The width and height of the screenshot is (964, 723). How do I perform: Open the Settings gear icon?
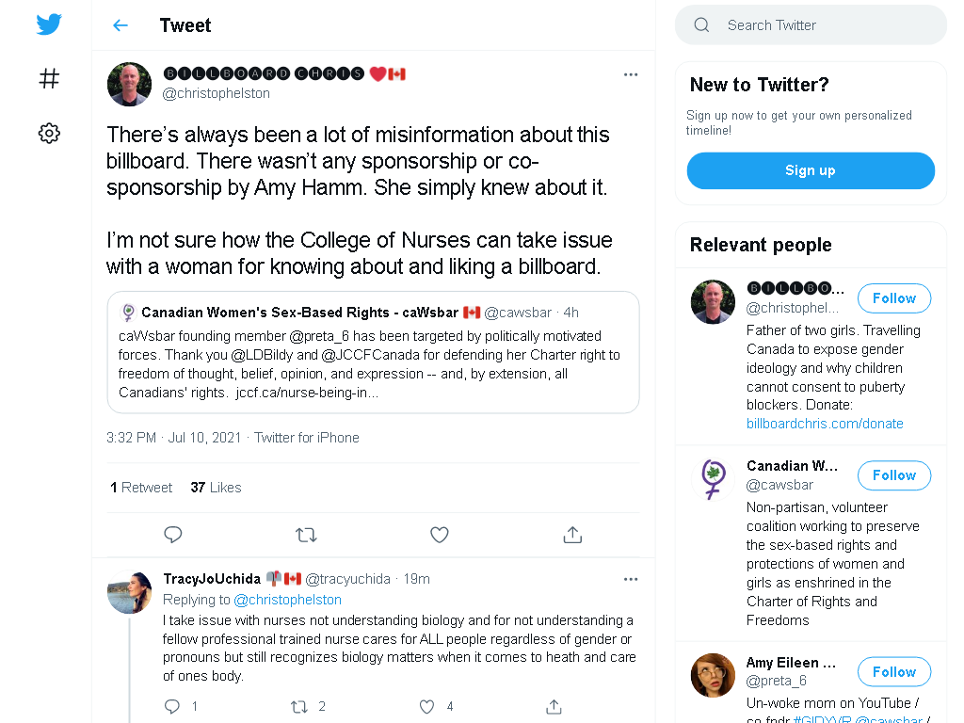click(49, 133)
